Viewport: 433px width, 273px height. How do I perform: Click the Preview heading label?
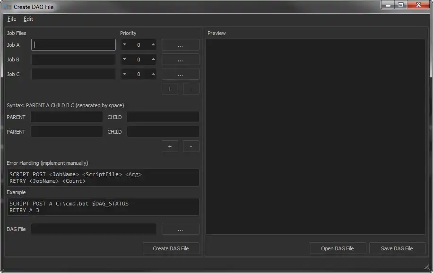click(216, 33)
